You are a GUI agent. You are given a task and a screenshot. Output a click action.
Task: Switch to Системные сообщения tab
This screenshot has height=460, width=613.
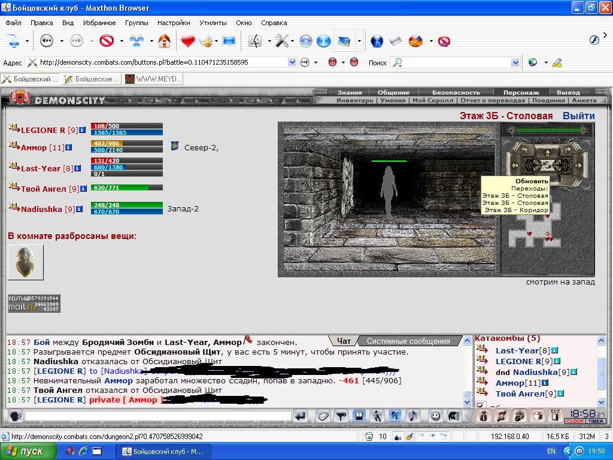(x=408, y=341)
